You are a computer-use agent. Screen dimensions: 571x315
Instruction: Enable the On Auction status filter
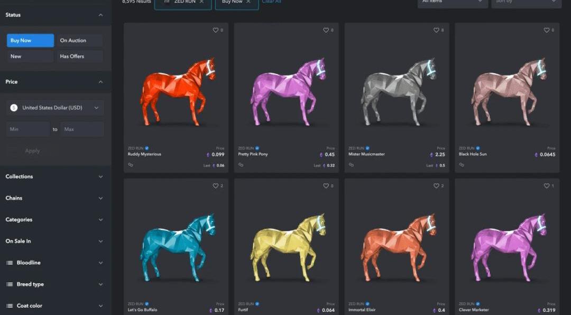(80, 40)
